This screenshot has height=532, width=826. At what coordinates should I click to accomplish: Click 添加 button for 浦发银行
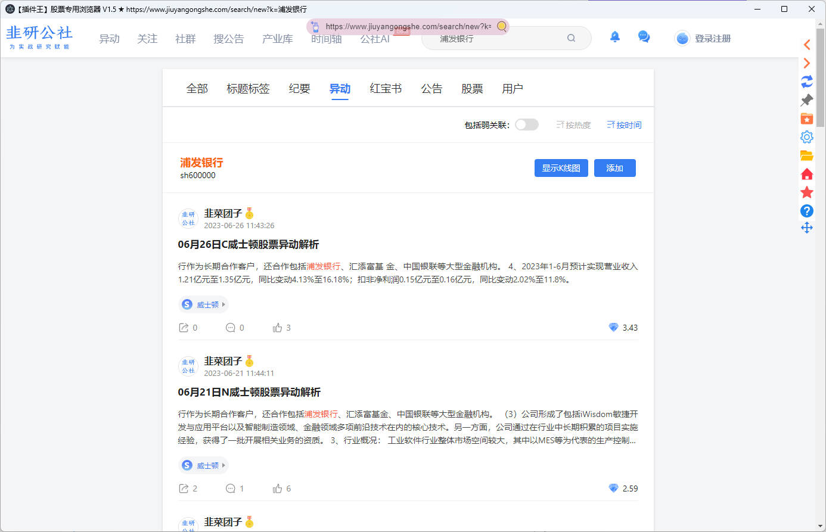click(615, 168)
